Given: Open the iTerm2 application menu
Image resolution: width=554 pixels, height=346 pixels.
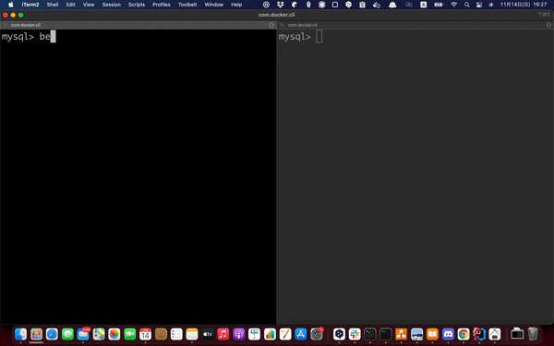Looking at the screenshot, I should coord(30,5).
